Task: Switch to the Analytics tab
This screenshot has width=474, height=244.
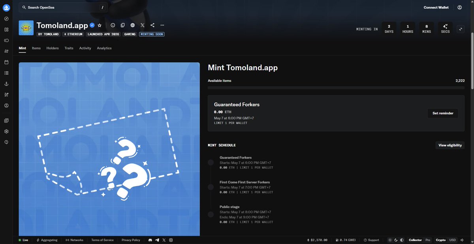Action: coord(104,48)
